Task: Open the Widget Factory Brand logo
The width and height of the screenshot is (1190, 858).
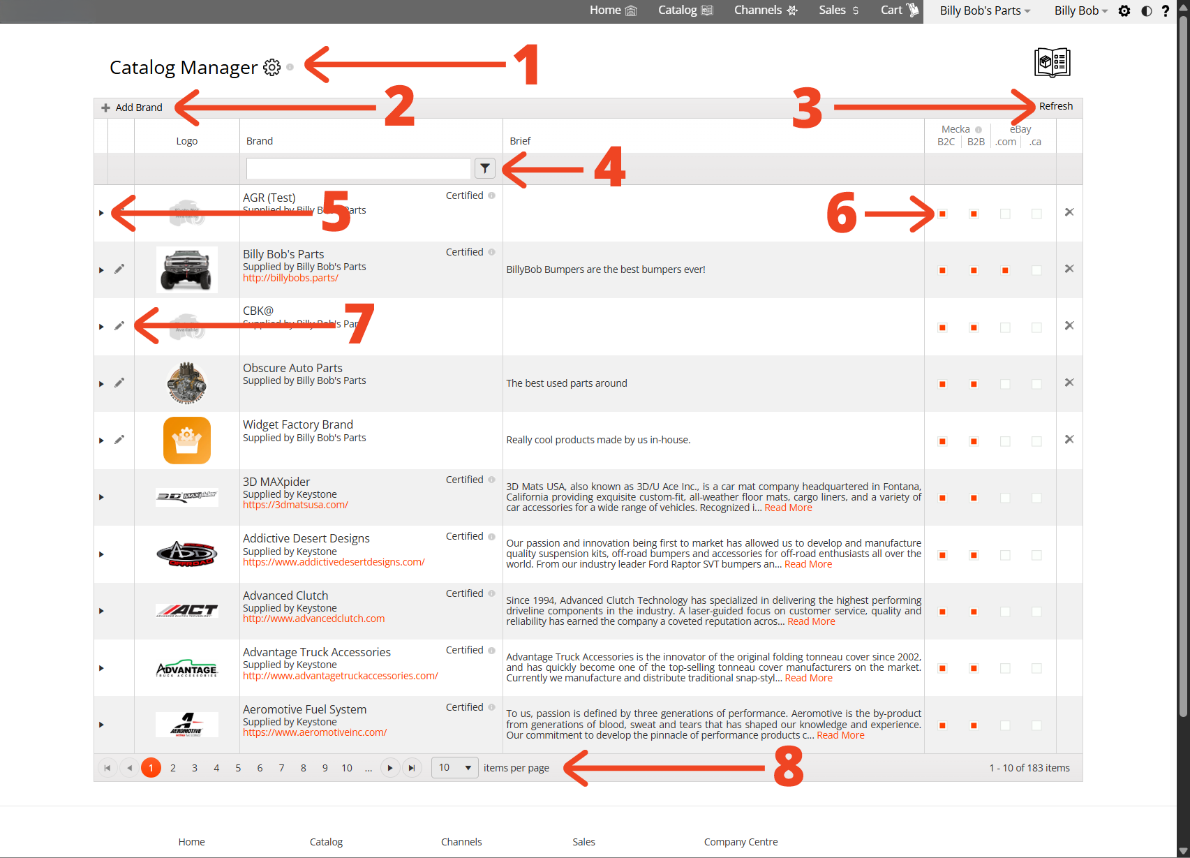Action: [x=187, y=441]
